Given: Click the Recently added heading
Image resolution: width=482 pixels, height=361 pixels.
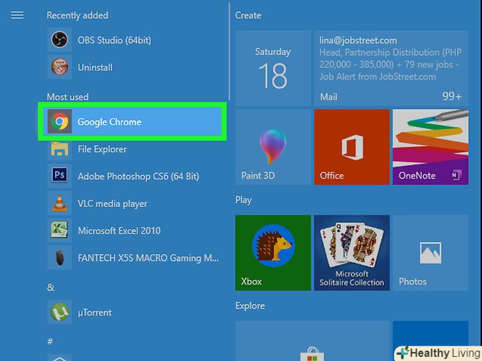Looking at the screenshot, I should 77,15.
